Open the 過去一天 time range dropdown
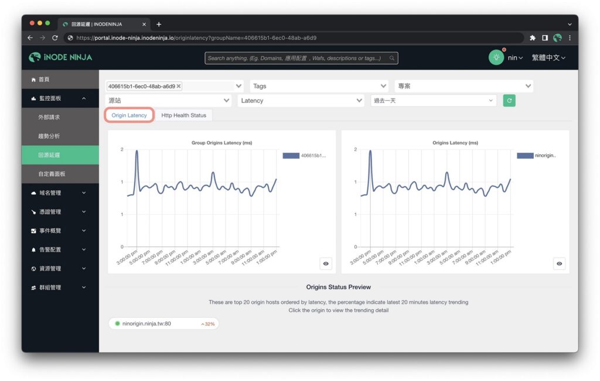The width and height of the screenshot is (600, 381). [434, 101]
